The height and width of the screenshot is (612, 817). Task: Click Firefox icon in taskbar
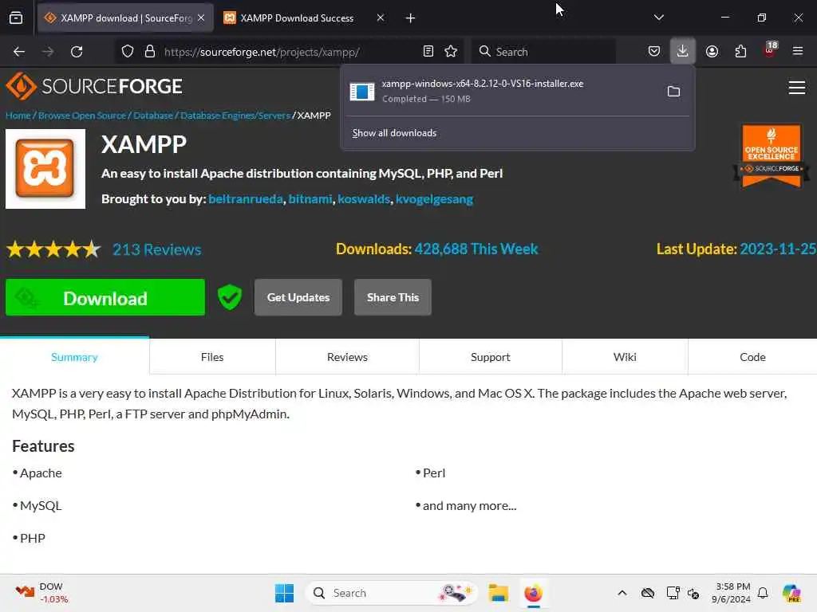point(534,593)
